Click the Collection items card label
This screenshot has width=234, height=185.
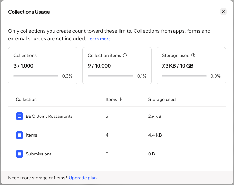104,55
